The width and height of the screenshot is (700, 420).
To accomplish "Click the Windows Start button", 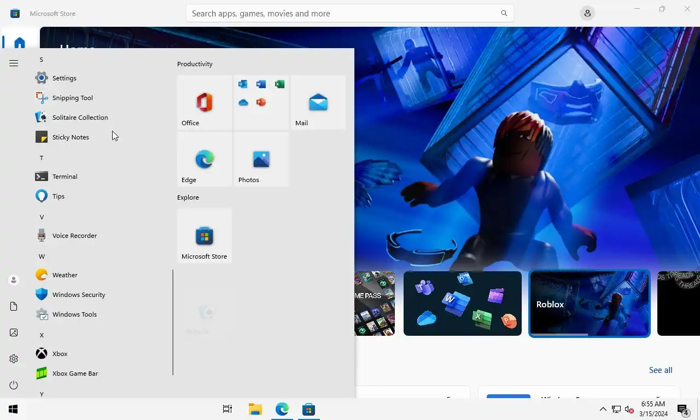I will pyautogui.click(x=13, y=409).
